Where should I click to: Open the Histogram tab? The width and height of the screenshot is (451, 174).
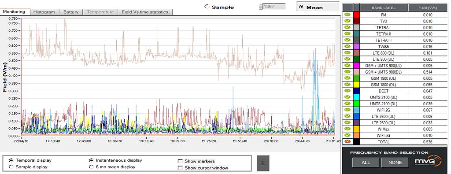(x=44, y=12)
